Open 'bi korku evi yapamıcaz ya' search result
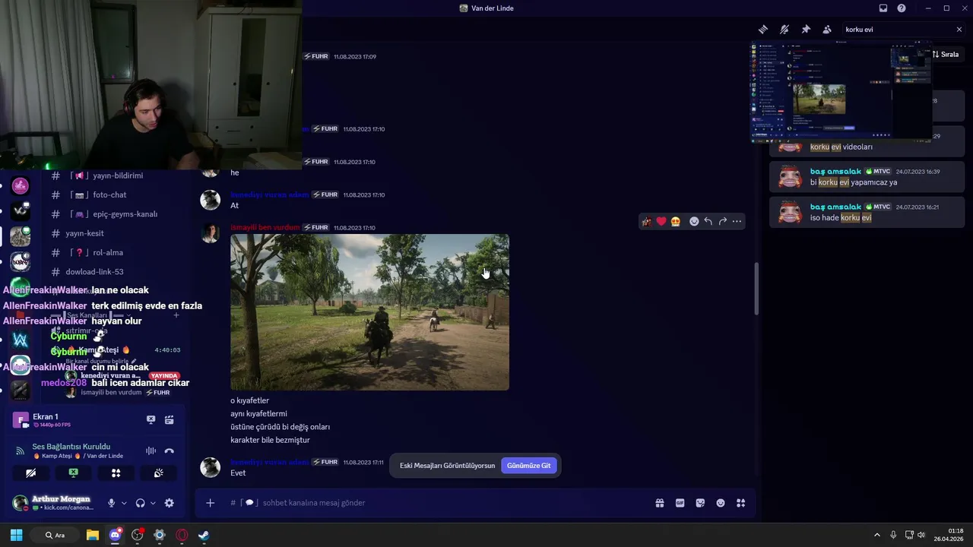Viewport: 973px width, 547px height. tap(867, 177)
